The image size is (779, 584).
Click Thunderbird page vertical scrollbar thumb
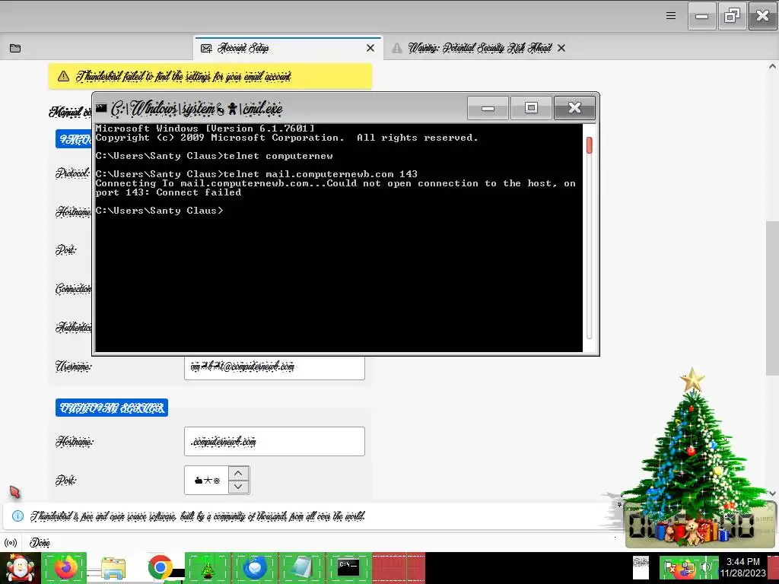772,298
